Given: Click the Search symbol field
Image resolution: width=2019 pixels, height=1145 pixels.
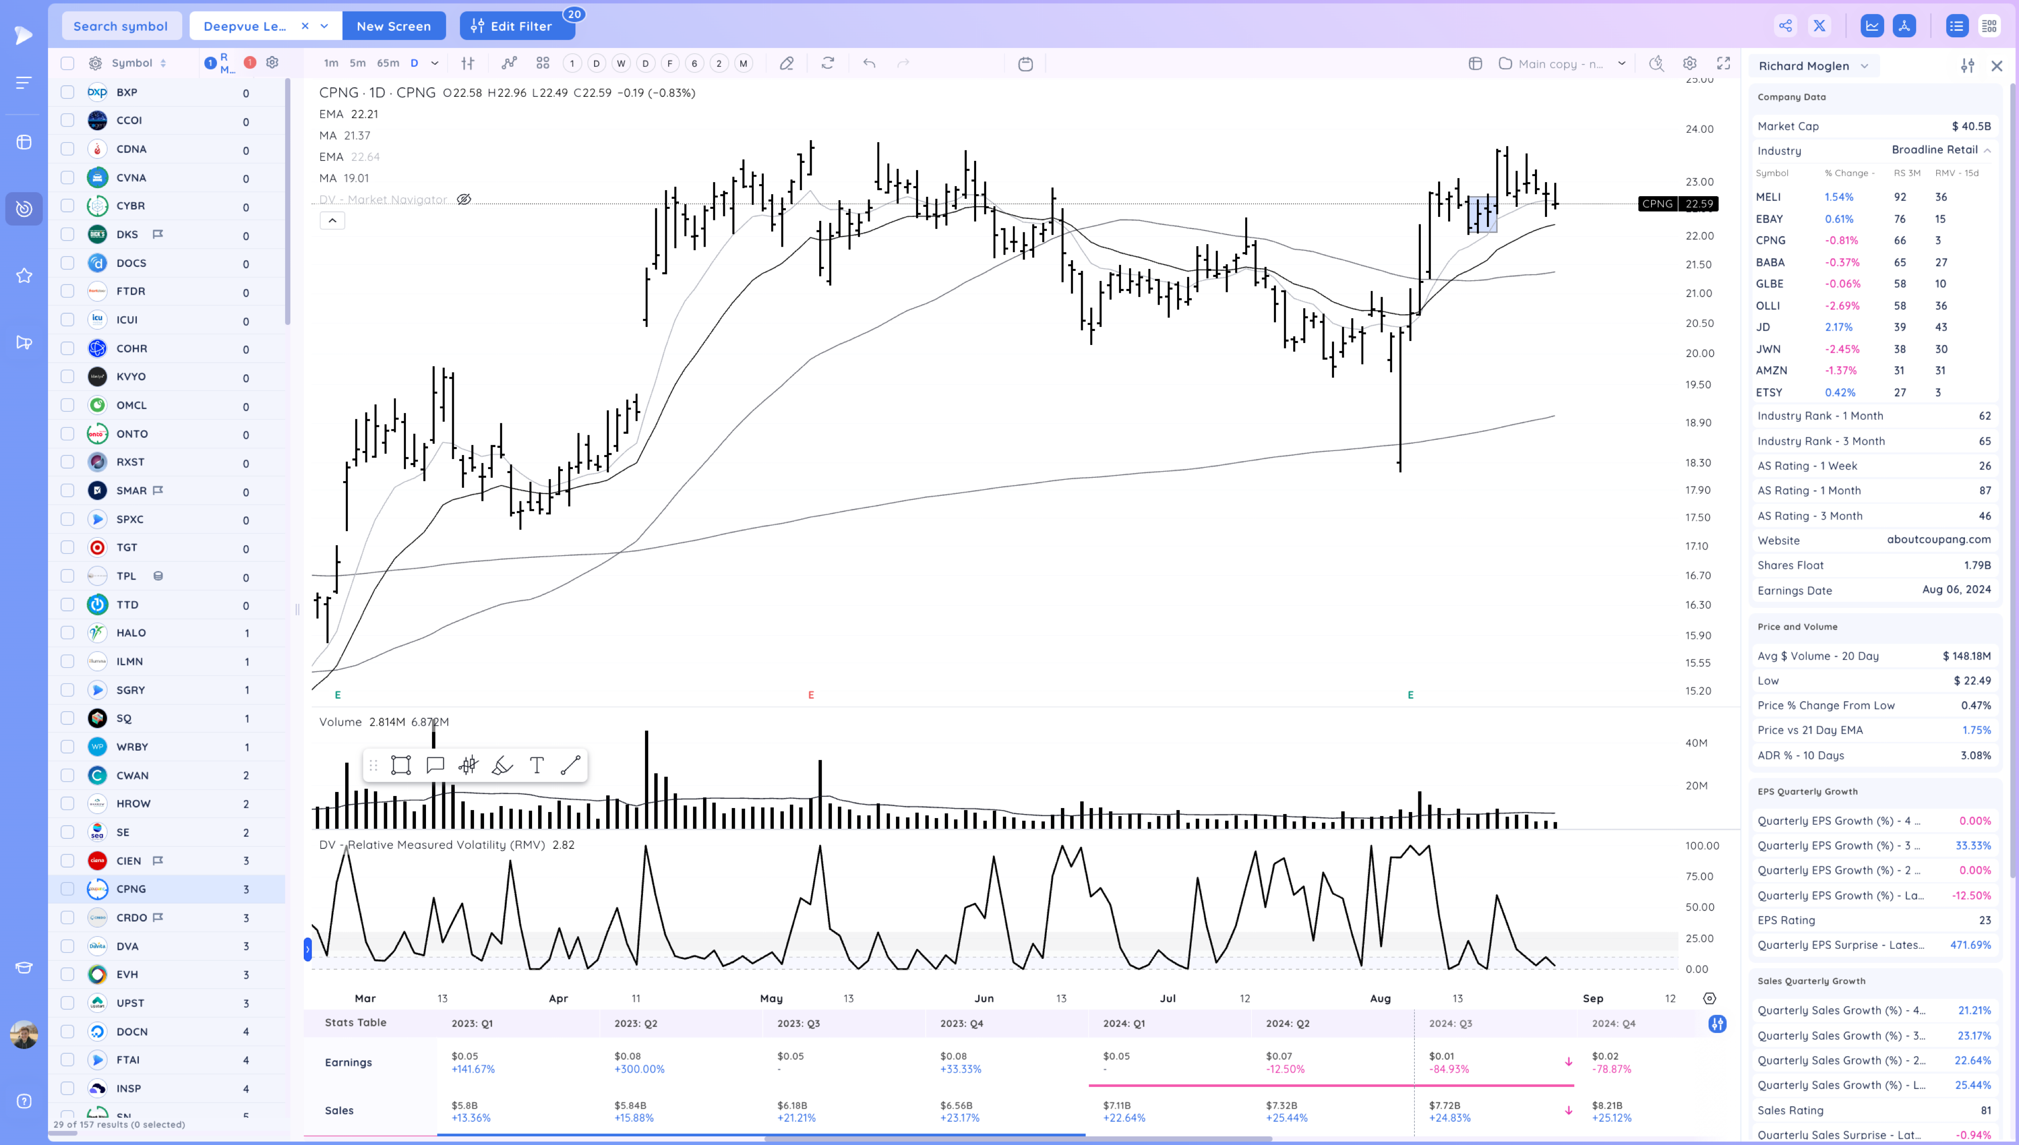Looking at the screenshot, I should tap(121, 26).
